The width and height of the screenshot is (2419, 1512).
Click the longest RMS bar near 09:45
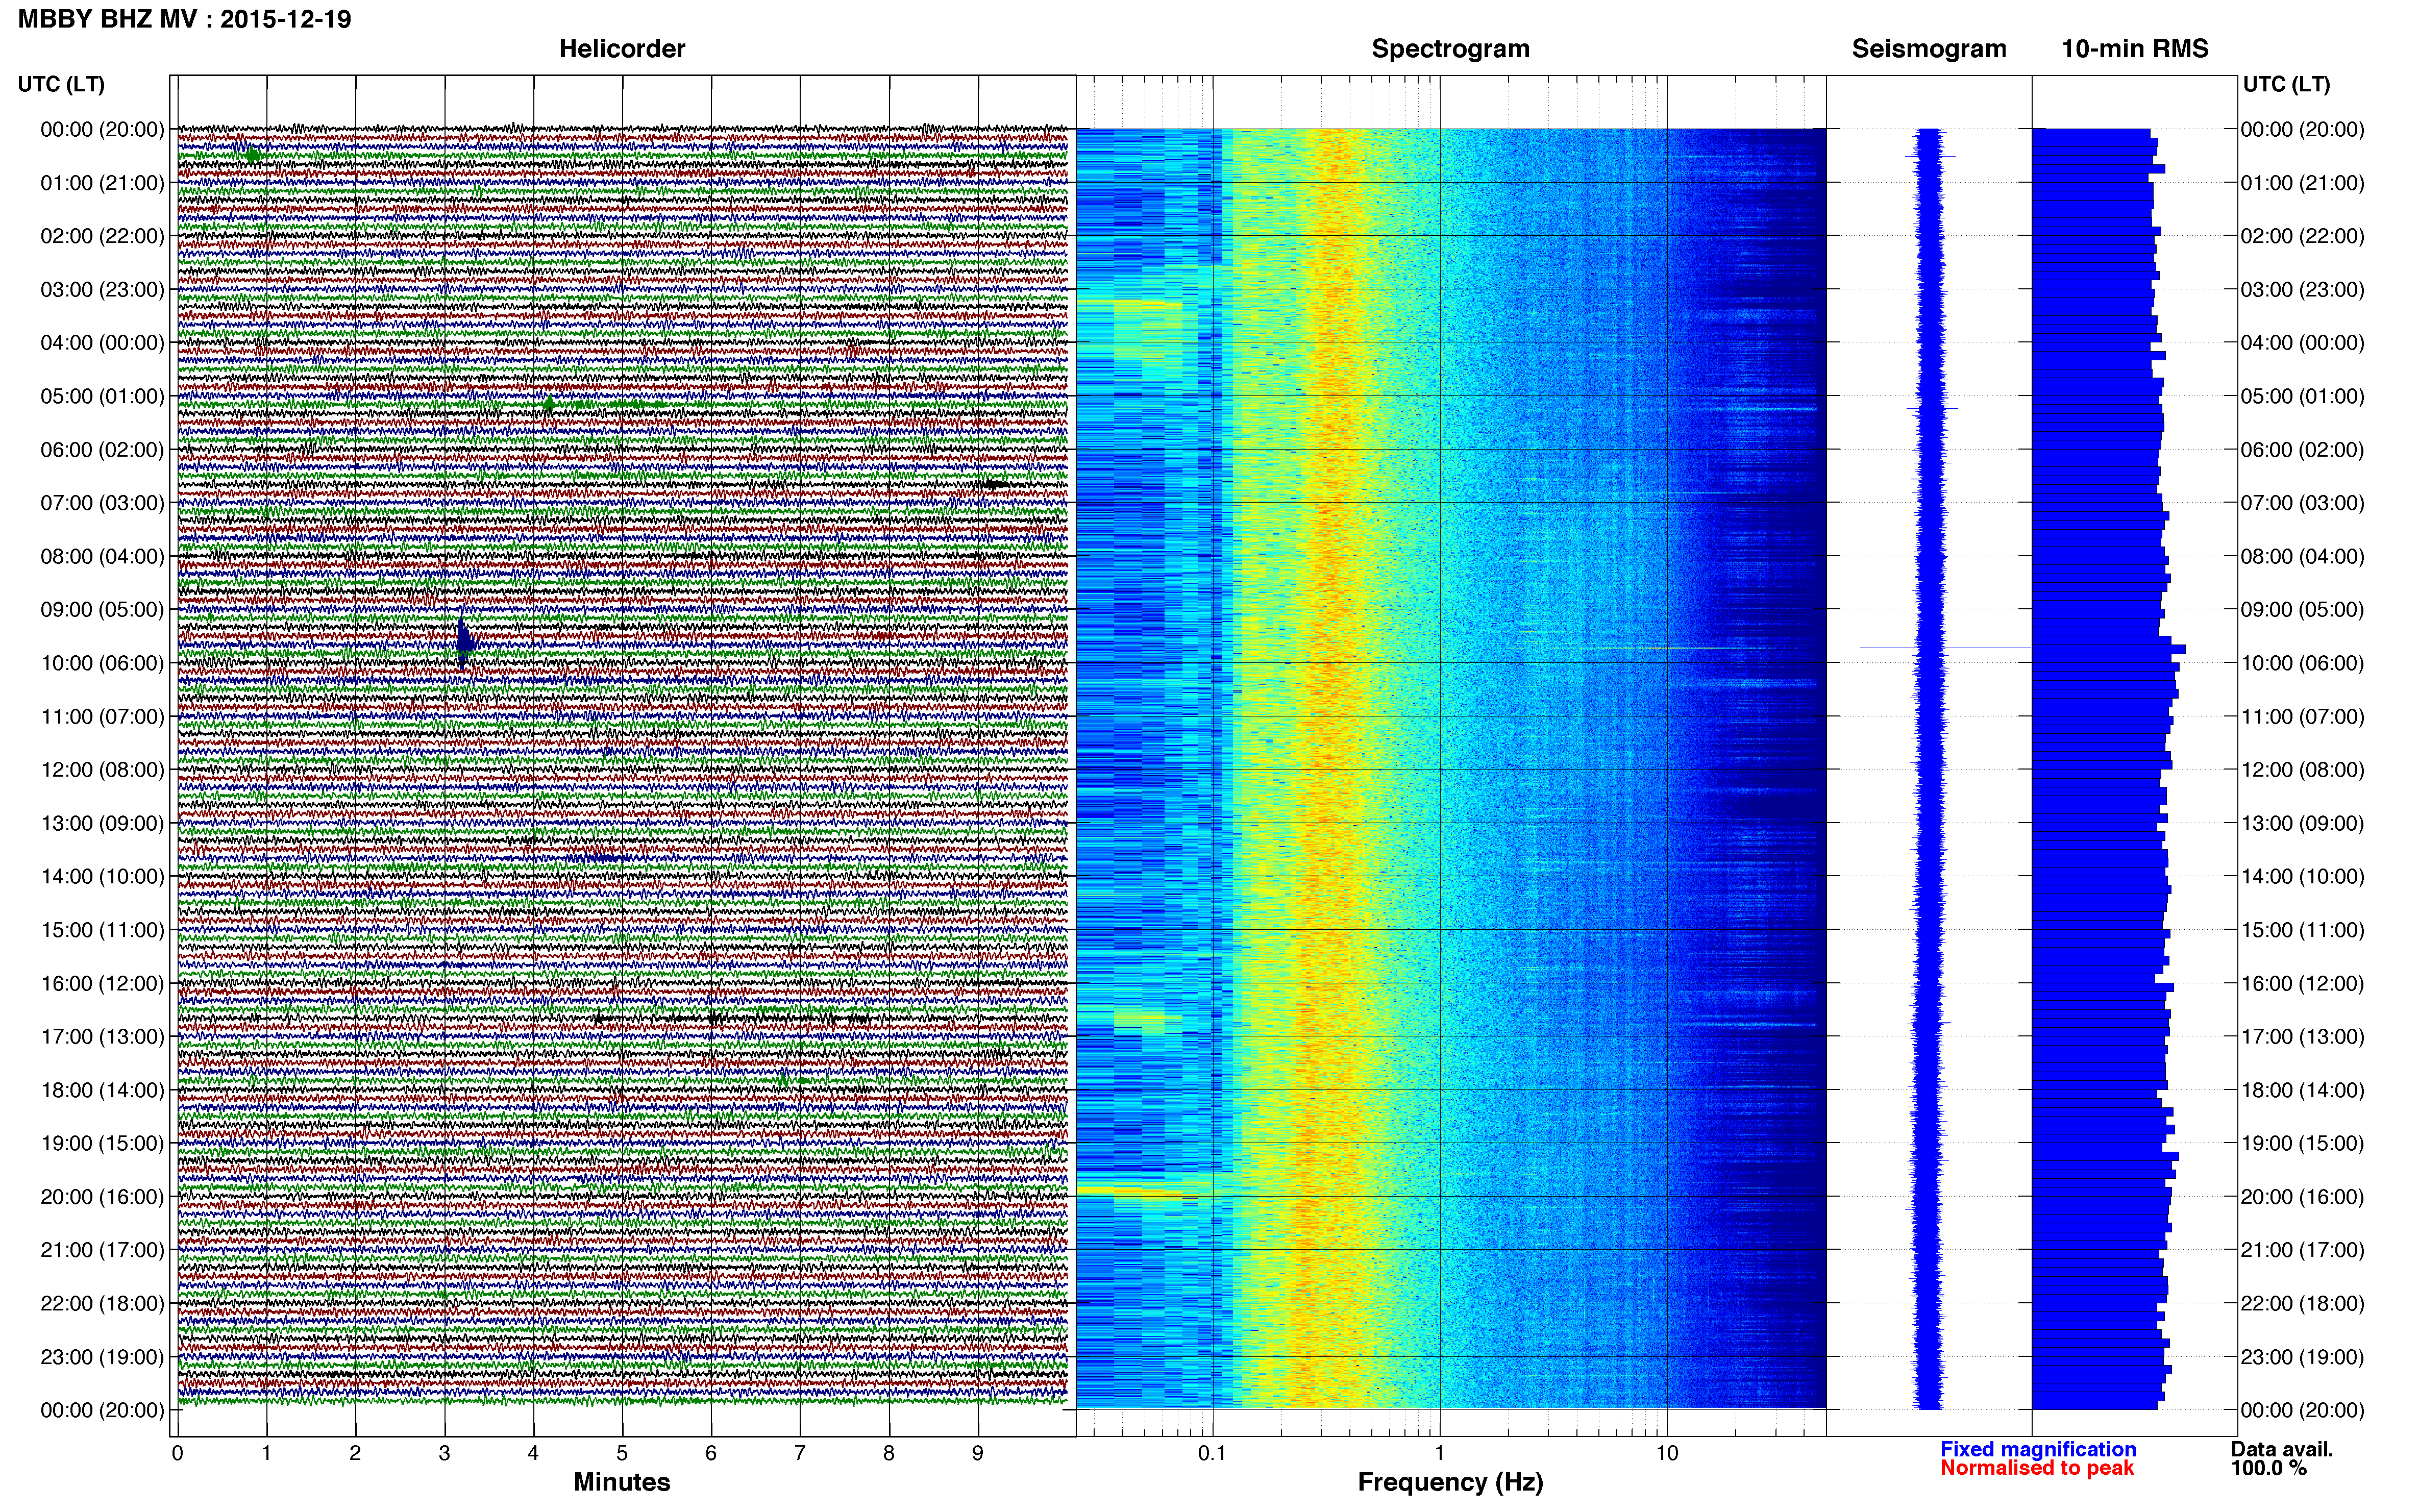[2108, 649]
